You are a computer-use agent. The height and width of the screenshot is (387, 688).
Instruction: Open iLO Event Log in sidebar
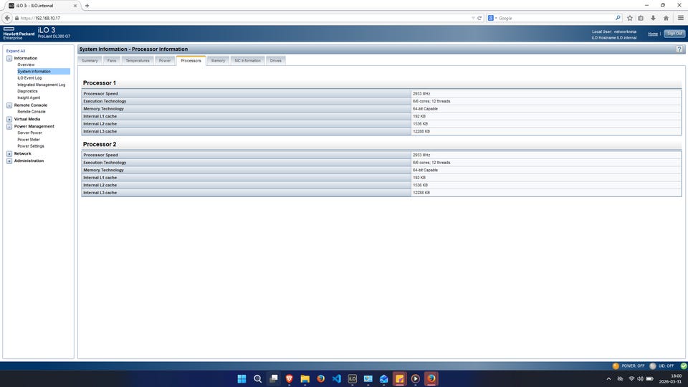pyautogui.click(x=29, y=78)
